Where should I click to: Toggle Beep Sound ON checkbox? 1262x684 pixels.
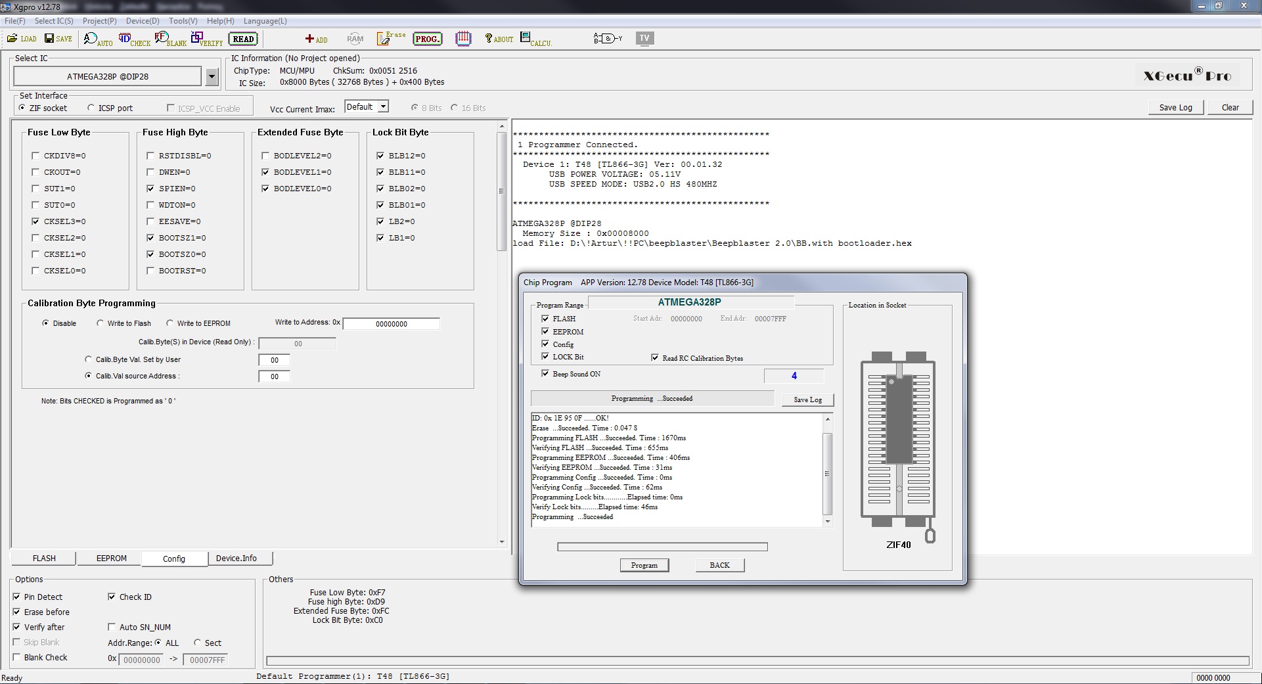[x=545, y=373]
